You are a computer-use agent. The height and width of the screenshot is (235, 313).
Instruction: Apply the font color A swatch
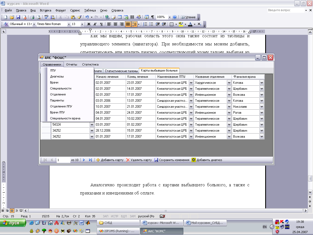click(x=190, y=24)
